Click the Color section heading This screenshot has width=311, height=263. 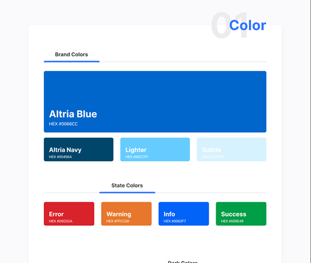[x=247, y=25]
